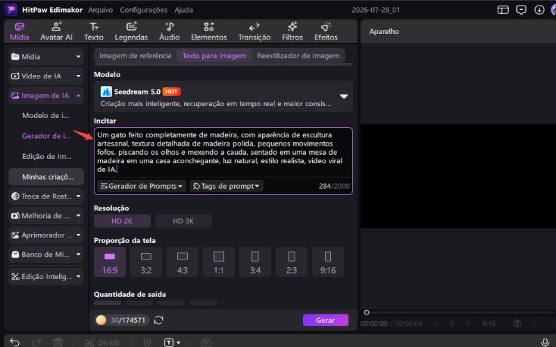556x347 pixels.
Task: Open the Configurações menu
Action: [x=144, y=10]
